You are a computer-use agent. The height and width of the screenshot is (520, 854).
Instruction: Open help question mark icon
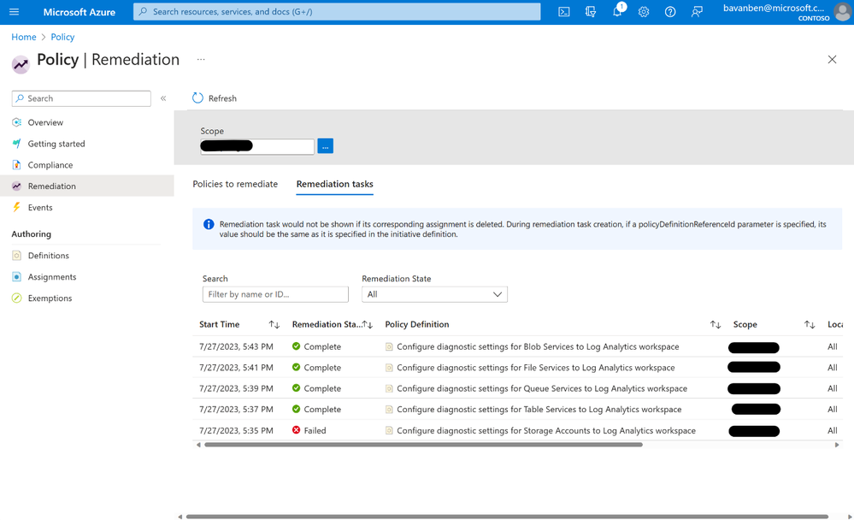pyautogui.click(x=670, y=11)
